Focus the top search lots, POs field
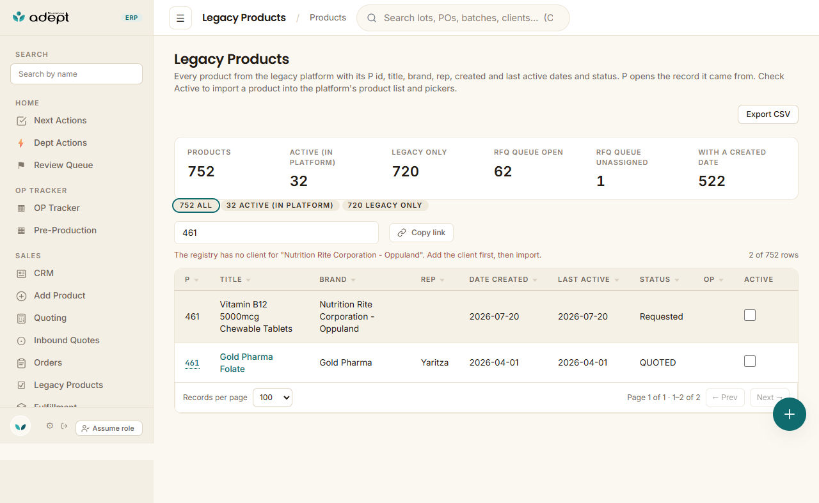 click(463, 18)
